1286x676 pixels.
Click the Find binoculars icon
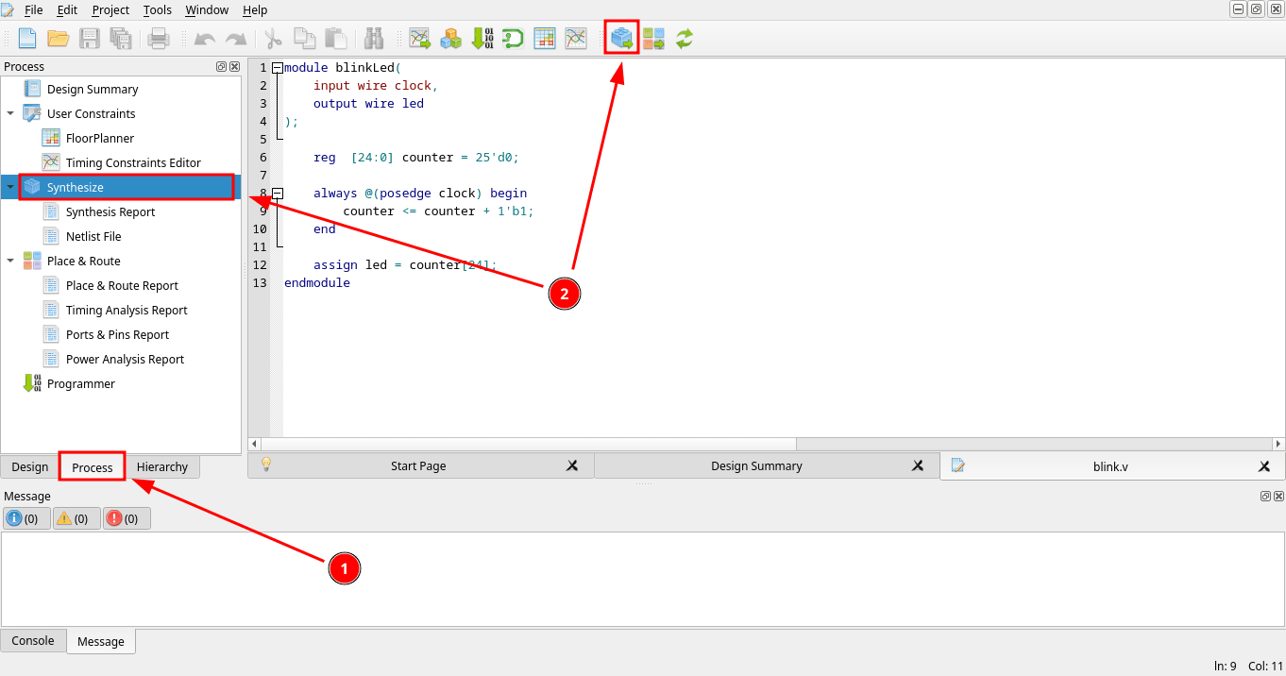[x=374, y=39]
